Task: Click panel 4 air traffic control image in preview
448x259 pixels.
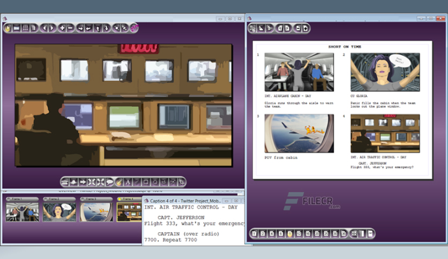Action: tap(385, 133)
